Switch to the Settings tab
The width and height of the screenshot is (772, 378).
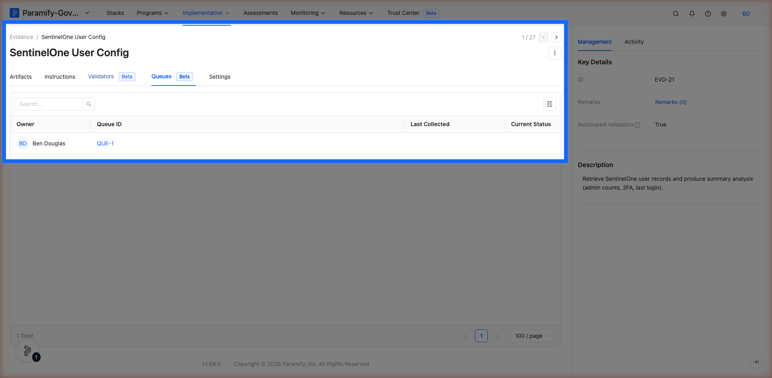(x=220, y=77)
